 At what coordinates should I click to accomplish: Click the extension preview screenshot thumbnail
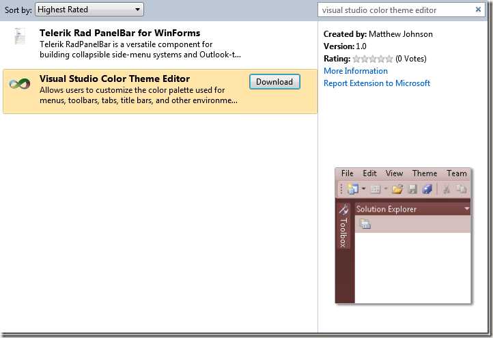point(403,236)
